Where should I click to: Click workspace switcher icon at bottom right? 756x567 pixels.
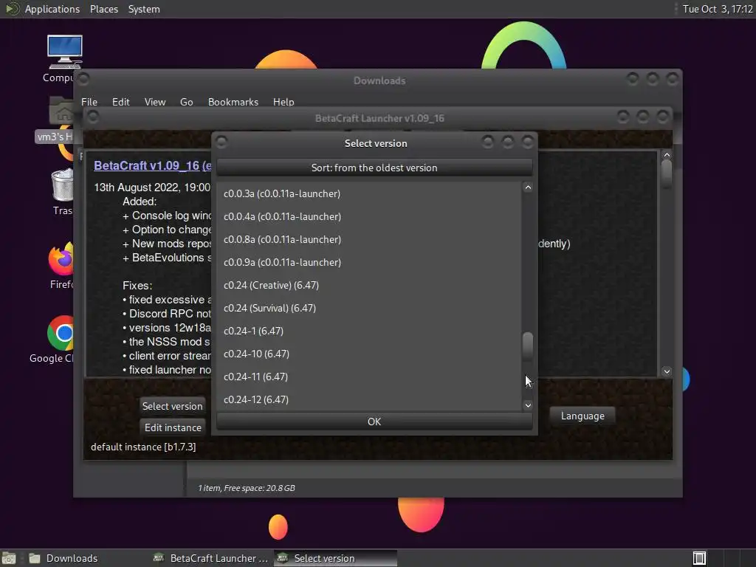(699, 558)
